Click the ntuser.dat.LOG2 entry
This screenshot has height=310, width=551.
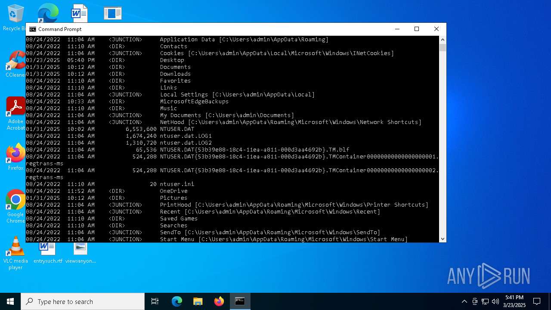point(119,143)
